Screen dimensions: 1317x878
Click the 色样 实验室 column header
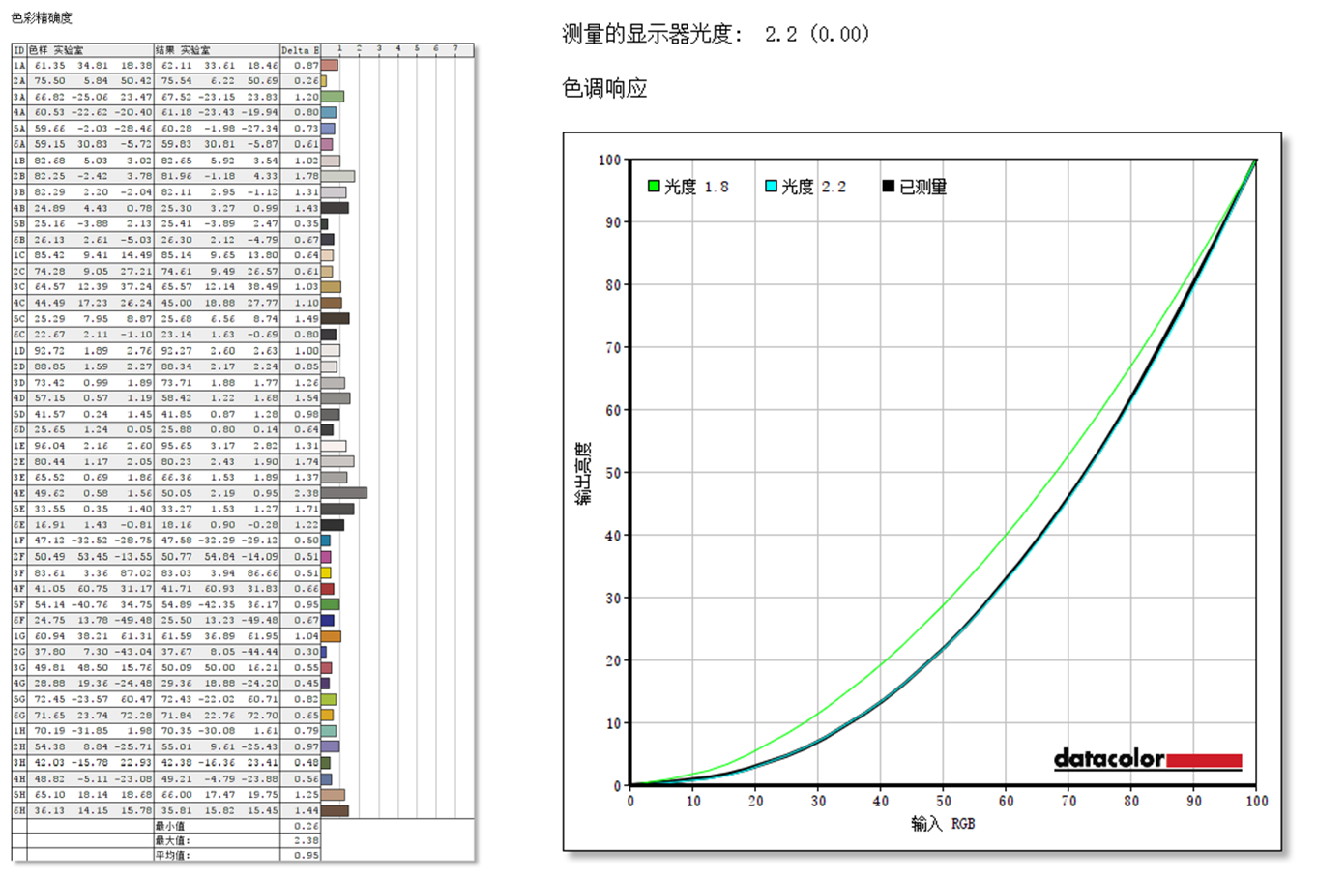click(x=56, y=49)
